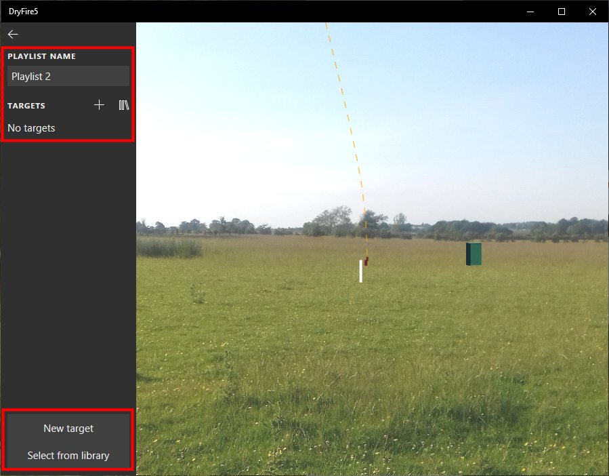
Task: Click the PLAYLIST NAME label
Action: 41,56
